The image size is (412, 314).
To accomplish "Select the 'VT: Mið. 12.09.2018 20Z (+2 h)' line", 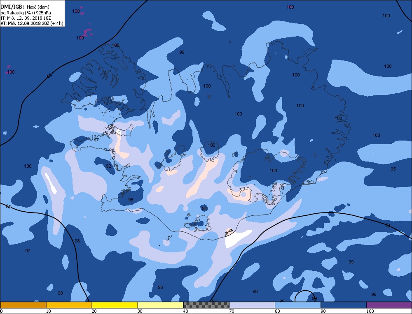I will click(x=32, y=23).
